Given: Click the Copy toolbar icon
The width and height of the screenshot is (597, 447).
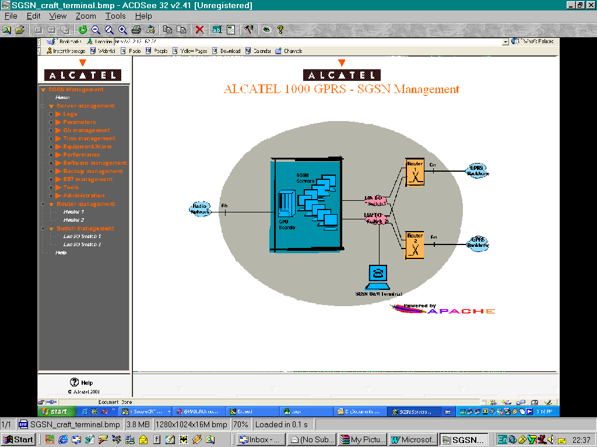Looking at the screenshot, I should pos(168,30).
